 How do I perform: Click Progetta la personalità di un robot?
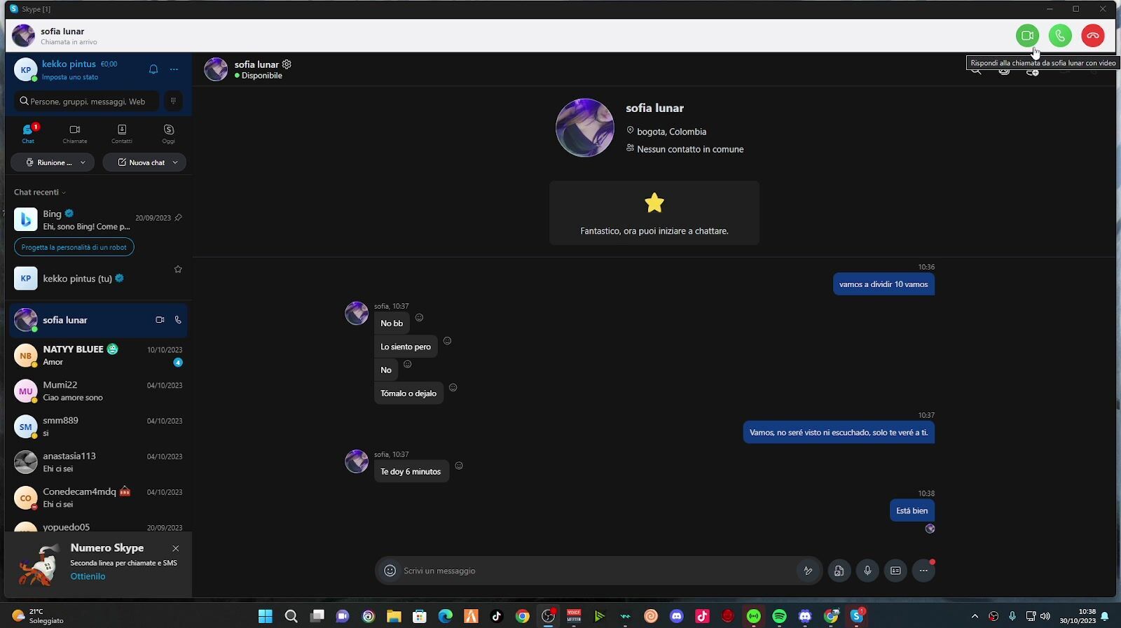(x=74, y=247)
